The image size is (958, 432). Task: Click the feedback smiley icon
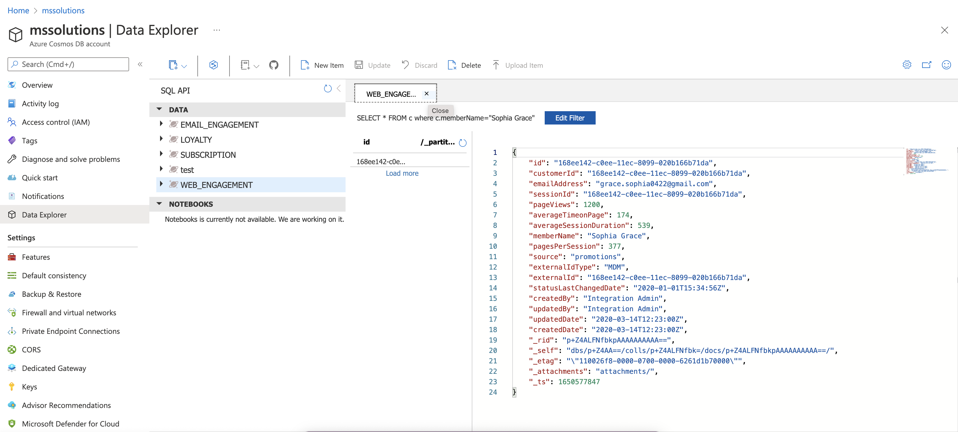946,65
